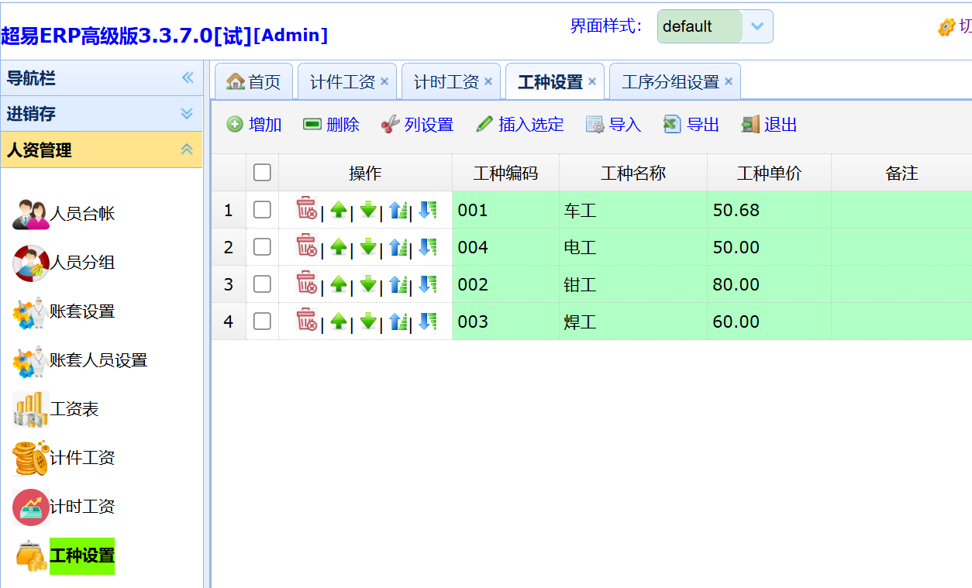Click the 退出 exit button
972x588 pixels.
pyautogui.click(x=770, y=125)
